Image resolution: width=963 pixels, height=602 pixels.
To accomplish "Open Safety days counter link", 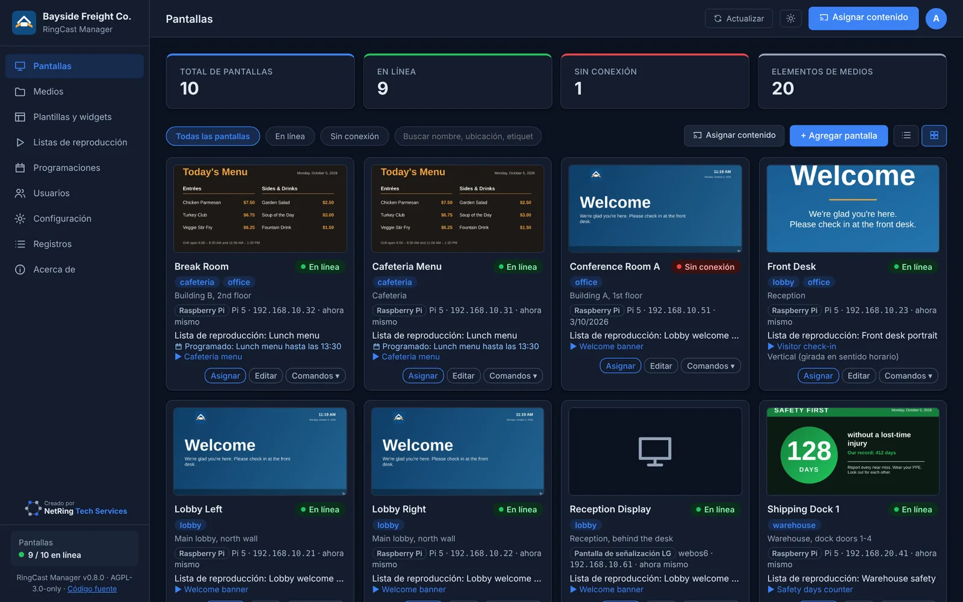I will (x=810, y=589).
